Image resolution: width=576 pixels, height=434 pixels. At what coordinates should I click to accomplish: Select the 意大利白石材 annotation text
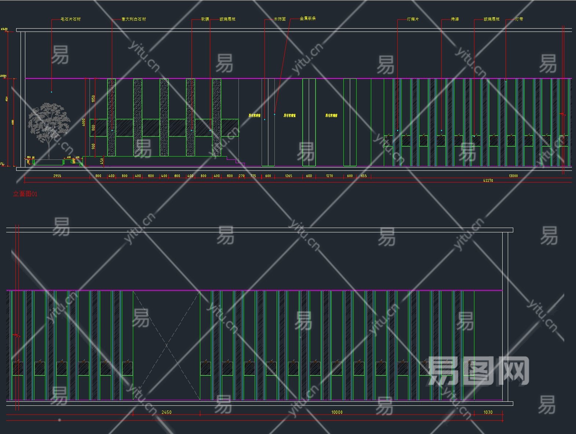click(134, 19)
